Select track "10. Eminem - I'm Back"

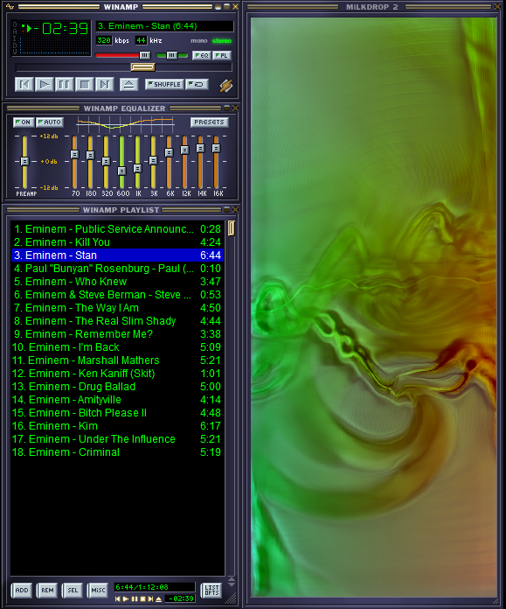[x=117, y=347]
